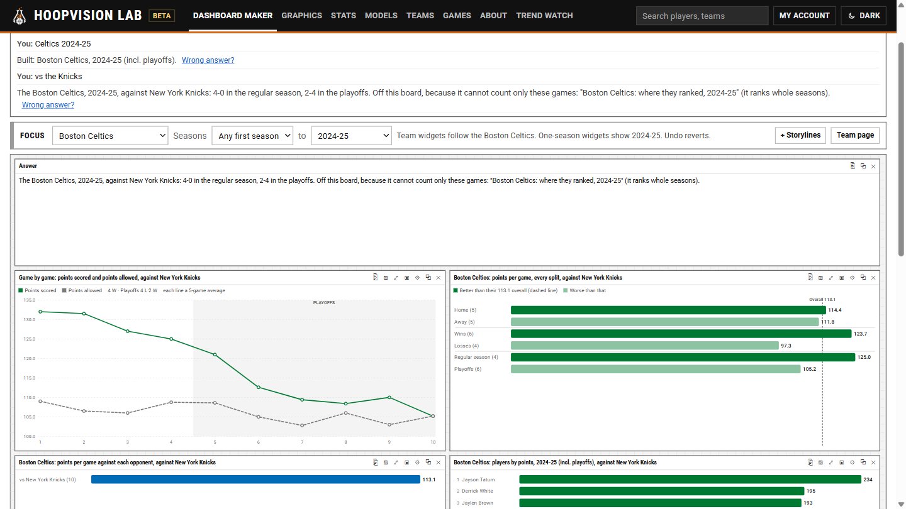906x509 pixels.
Task: Toggle the Points scored legend entry
Action: coord(37,290)
